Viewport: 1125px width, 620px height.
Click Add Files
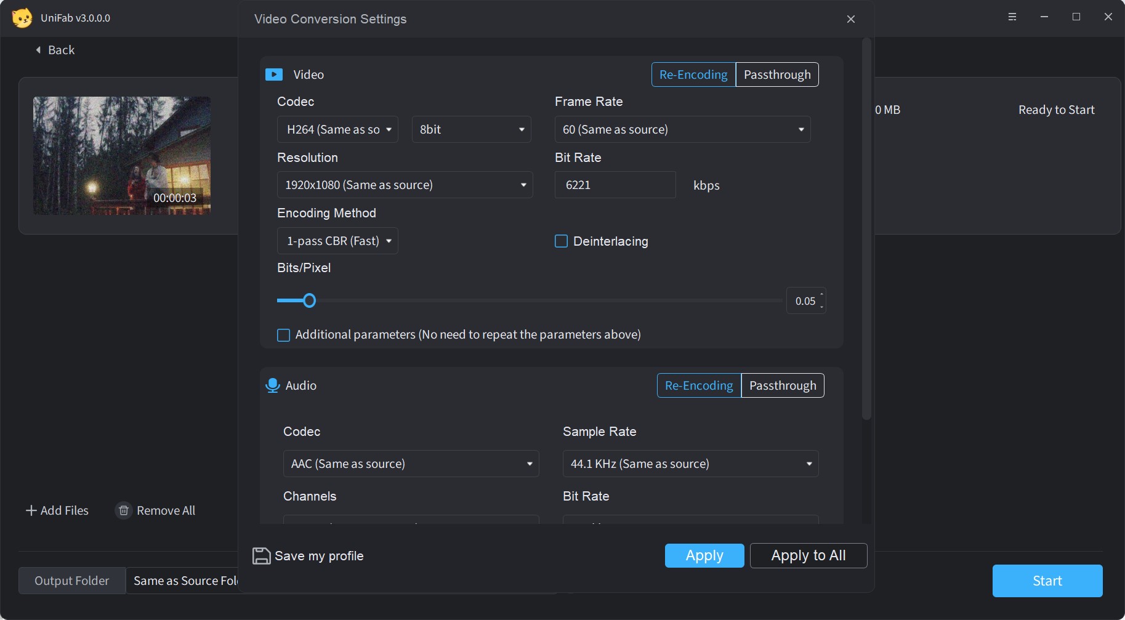(57, 510)
